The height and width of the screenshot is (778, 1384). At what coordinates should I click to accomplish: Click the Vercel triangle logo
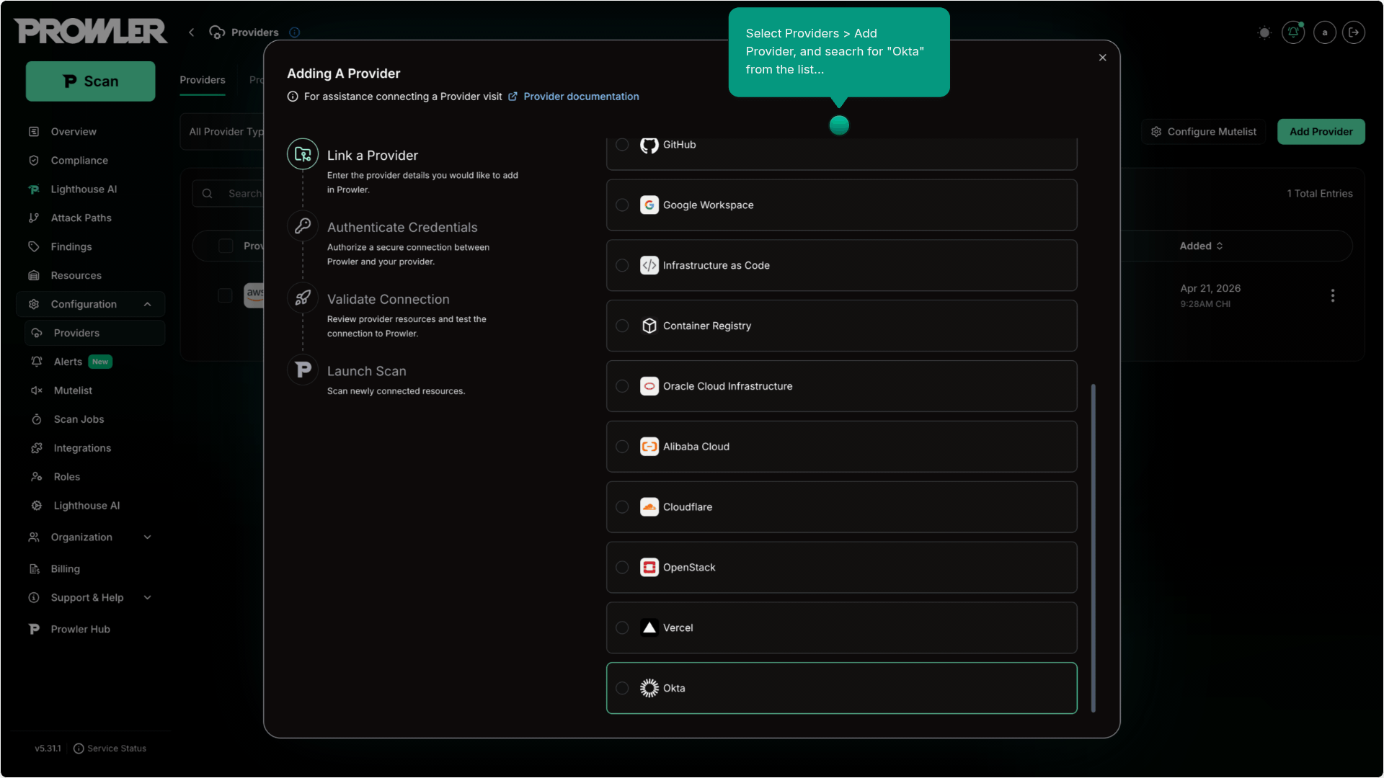pyautogui.click(x=649, y=629)
